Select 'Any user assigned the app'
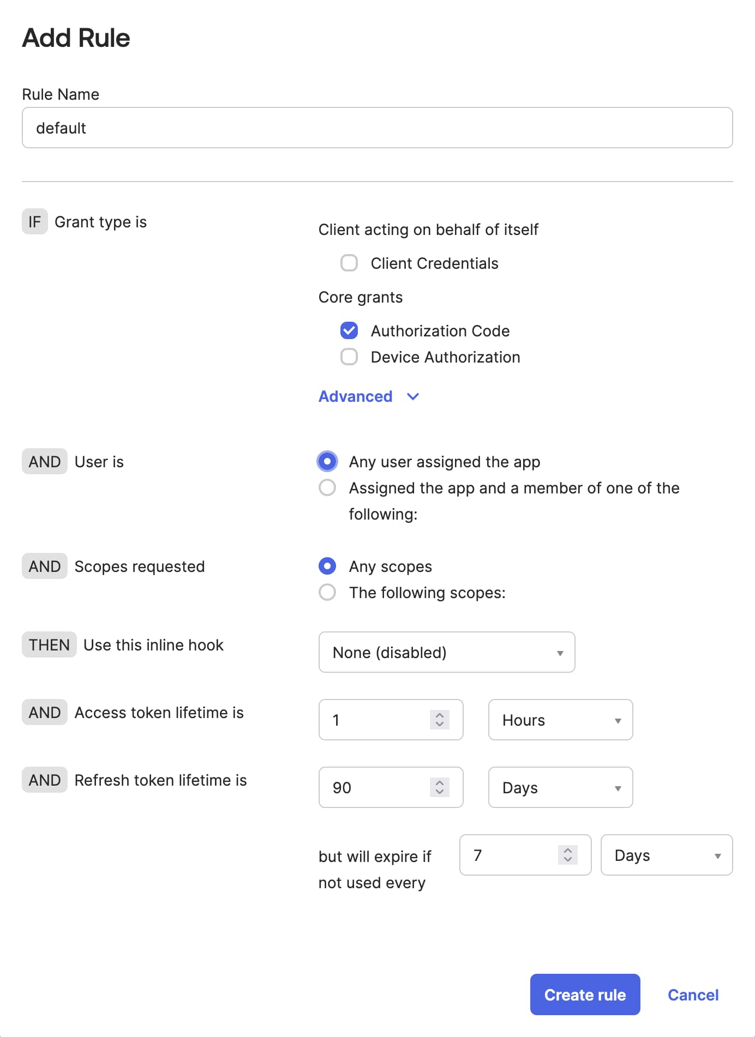Image resolution: width=755 pixels, height=1037 pixels. pyautogui.click(x=327, y=461)
